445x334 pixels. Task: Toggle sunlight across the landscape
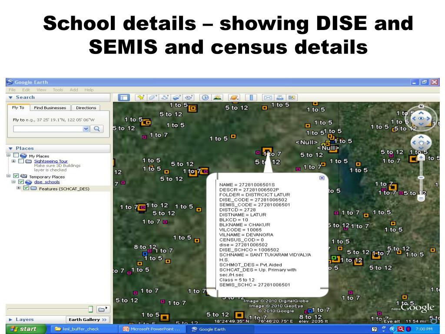click(217, 98)
